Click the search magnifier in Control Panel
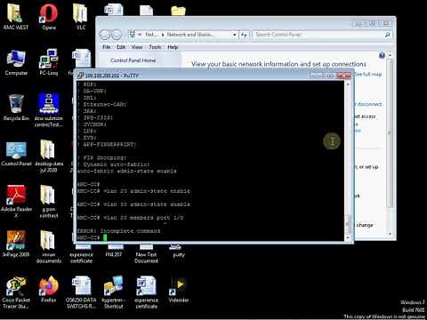427x320 pixels. 387,35
